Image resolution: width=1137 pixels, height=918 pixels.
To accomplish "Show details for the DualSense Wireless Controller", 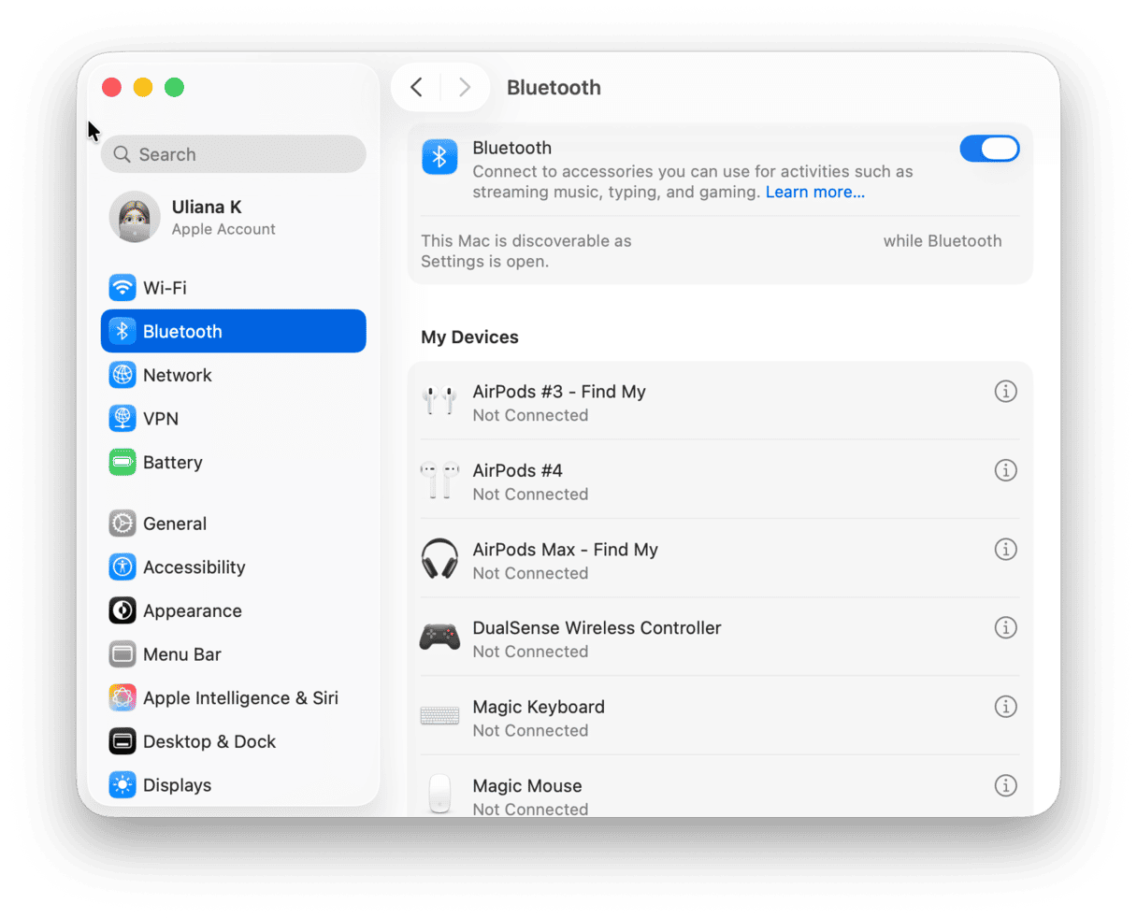I will click(1005, 627).
